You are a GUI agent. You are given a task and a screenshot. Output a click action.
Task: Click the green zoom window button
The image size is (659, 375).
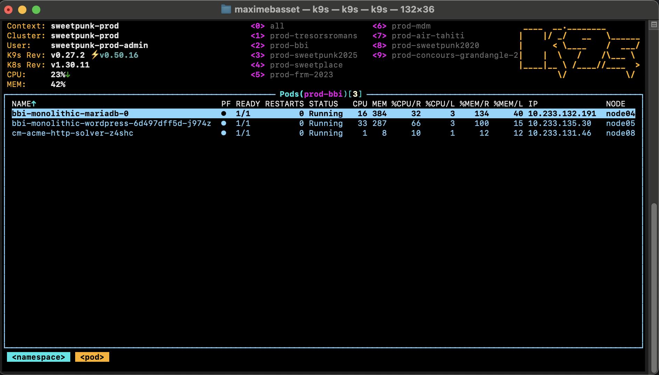coord(36,10)
